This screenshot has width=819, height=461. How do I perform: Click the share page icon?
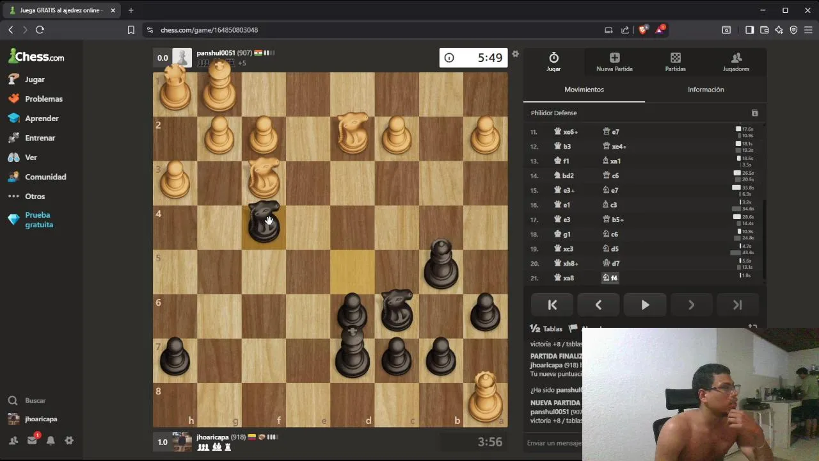(x=625, y=29)
